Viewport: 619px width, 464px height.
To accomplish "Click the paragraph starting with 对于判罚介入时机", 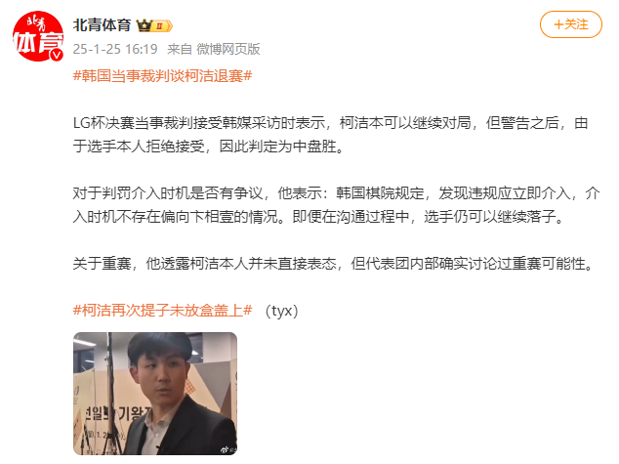I will click(336, 205).
